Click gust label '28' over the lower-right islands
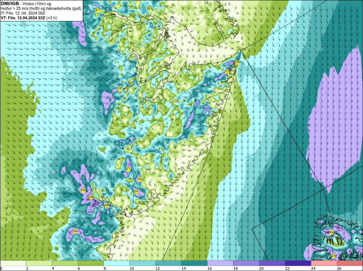Image resolution: width=363 pixels, height=271 pixels. tap(331, 232)
